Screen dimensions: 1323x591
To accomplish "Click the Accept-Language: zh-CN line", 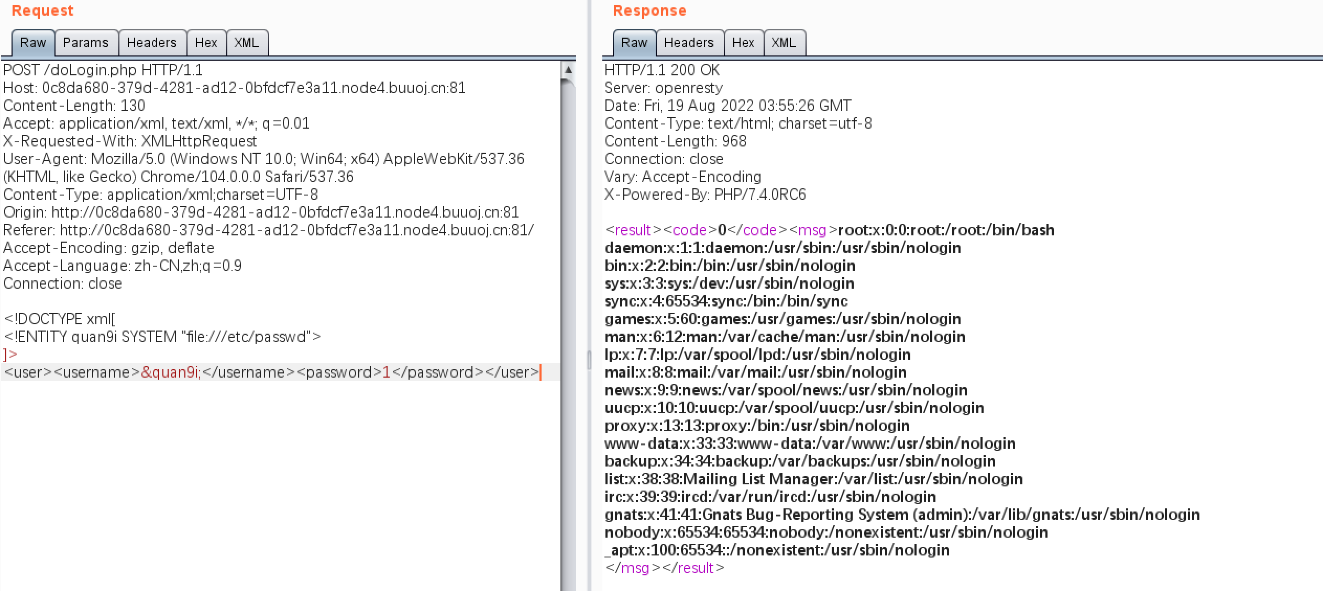I will [x=123, y=266].
